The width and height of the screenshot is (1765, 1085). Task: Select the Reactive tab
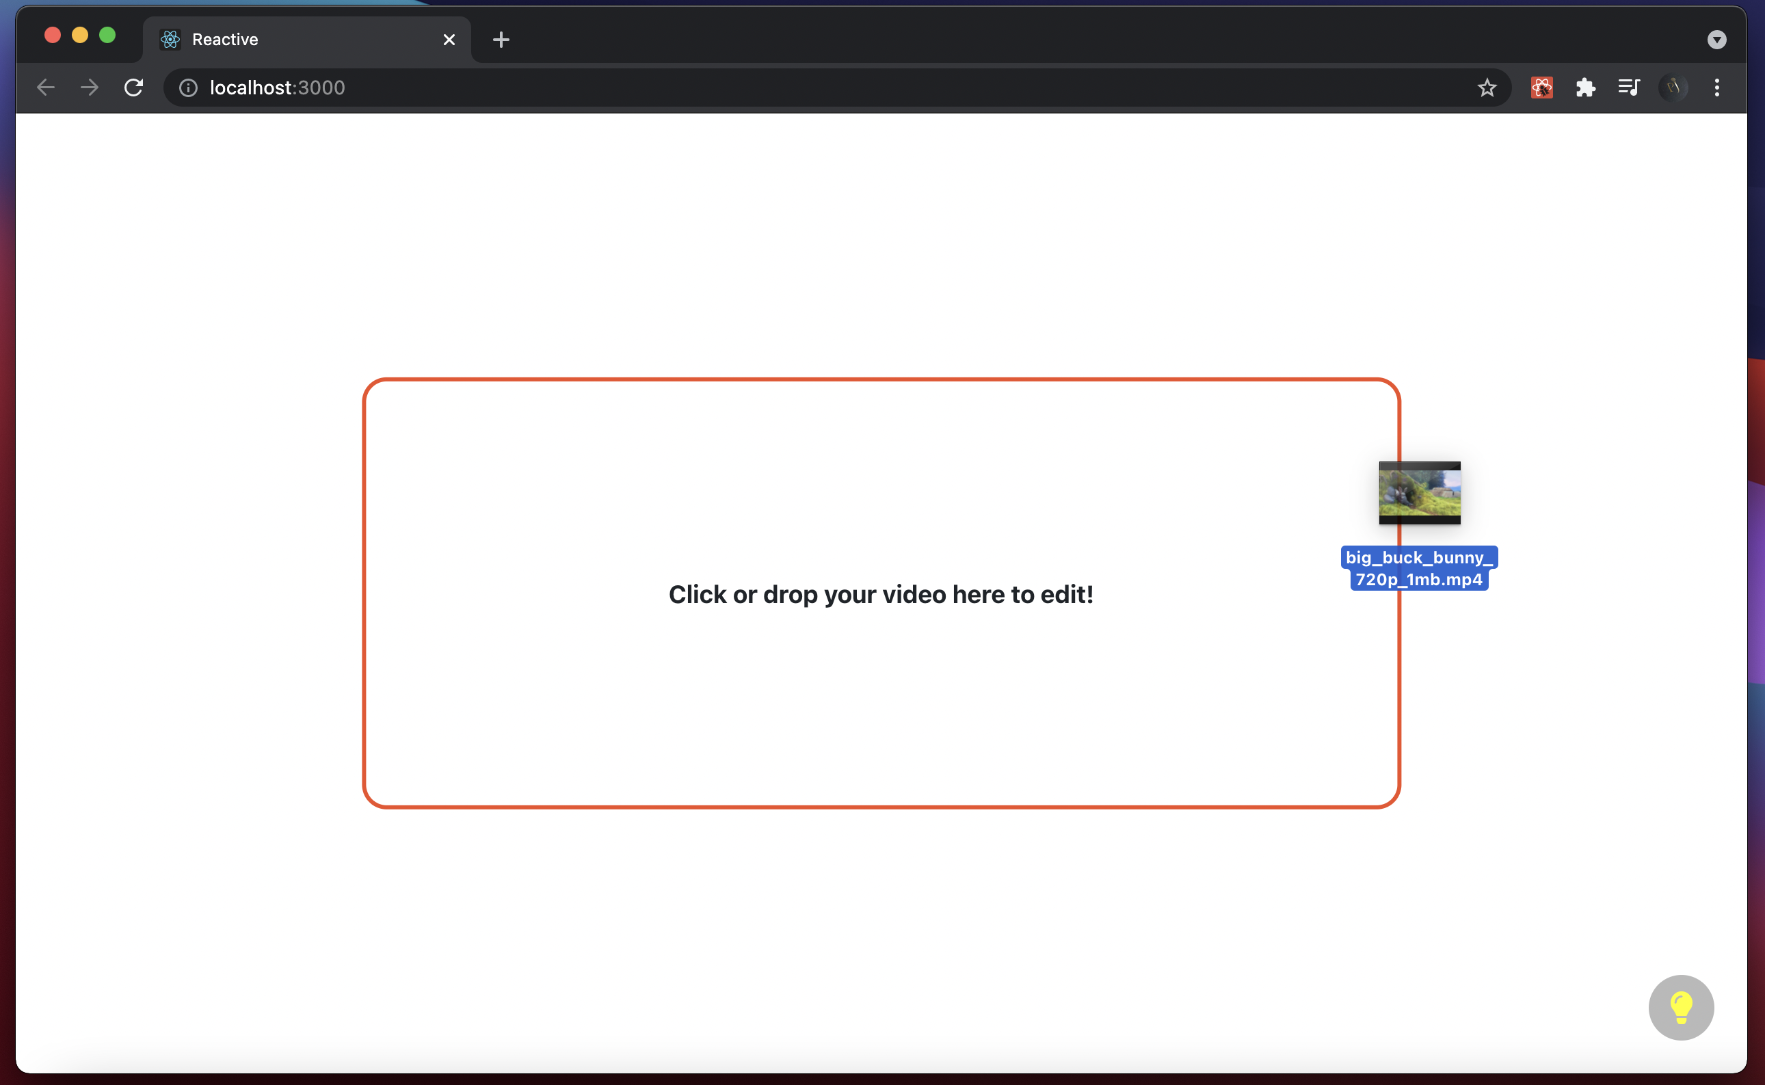click(287, 40)
